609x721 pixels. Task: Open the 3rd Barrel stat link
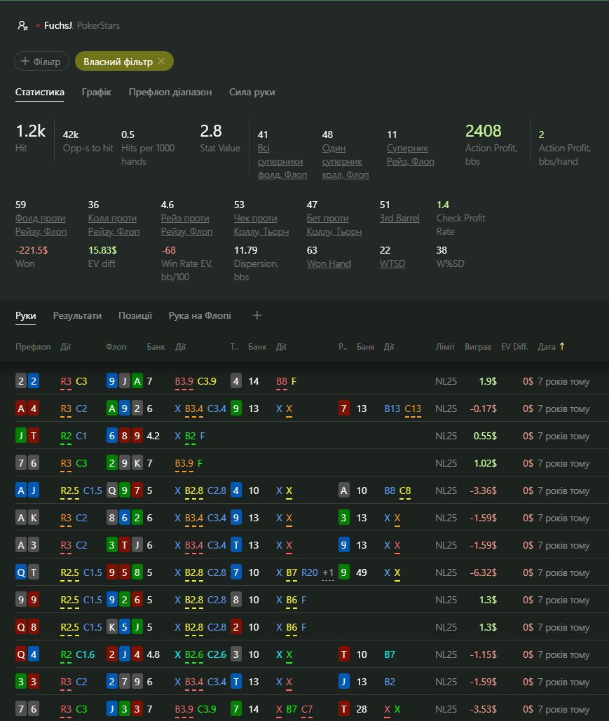pos(399,218)
